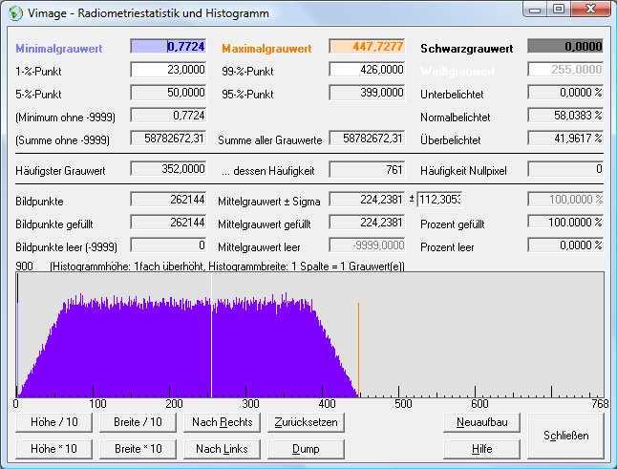Shift histogram with Nach Links button
The height and width of the screenshot is (469, 617).
(x=223, y=448)
